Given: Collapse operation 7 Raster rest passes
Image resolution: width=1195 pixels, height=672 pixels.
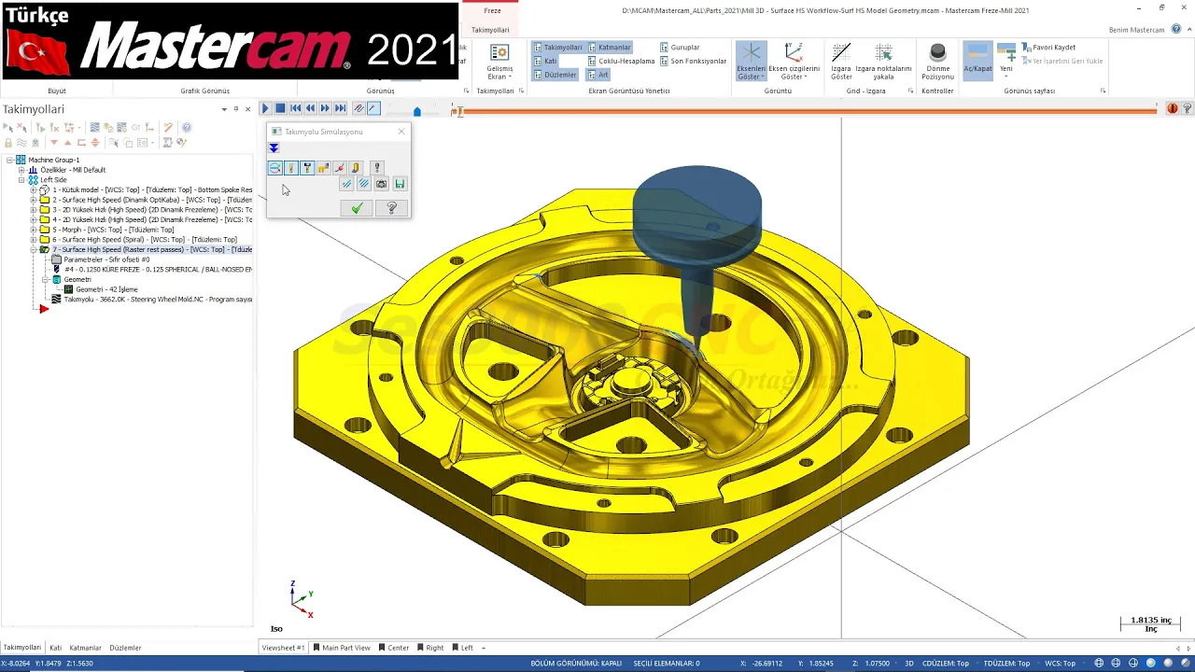Looking at the screenshot, I should click(x=34, y=250).
